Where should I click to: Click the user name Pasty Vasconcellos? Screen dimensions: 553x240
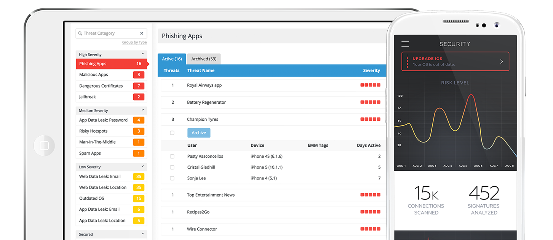tap(205, 157)
